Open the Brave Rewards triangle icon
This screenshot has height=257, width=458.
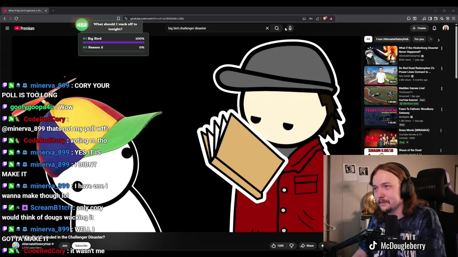pyautogui.click(x=331, y=19)
